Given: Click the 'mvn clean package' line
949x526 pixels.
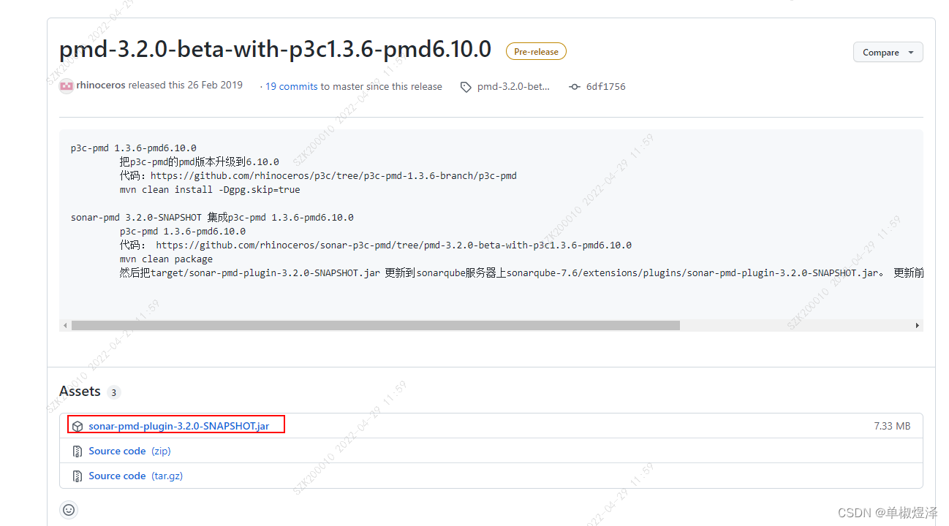Looking at the screenshot, I should 166,259.
